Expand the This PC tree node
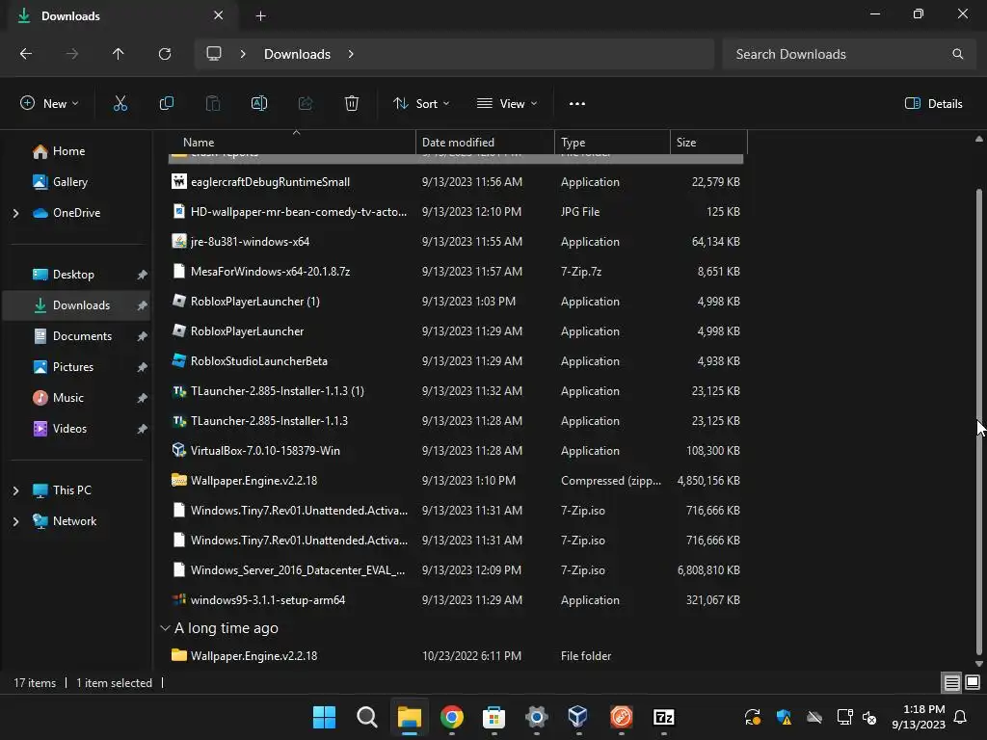The height and width of the screenshot is (740, 987). (15, 490)
